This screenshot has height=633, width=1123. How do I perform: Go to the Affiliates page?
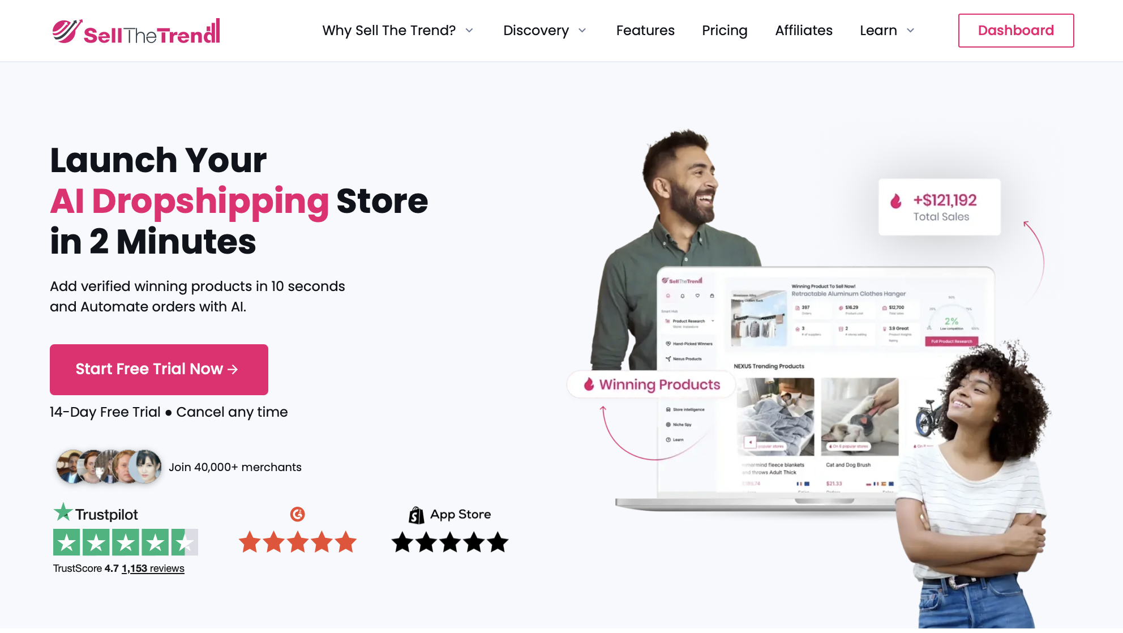click(x=804, y=31)
